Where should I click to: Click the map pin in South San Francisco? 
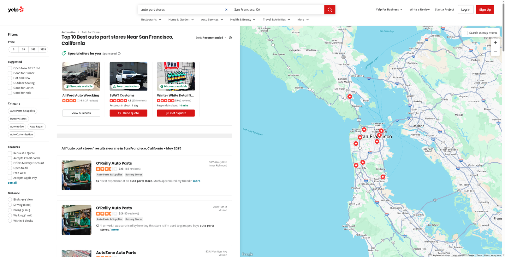pyautogui.click(x=383, y=177)
